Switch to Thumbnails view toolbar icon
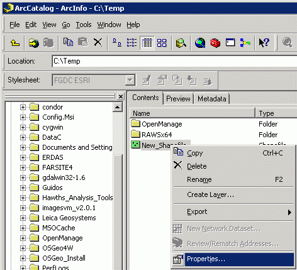This screenshot has width=297, height=270. 162,43
